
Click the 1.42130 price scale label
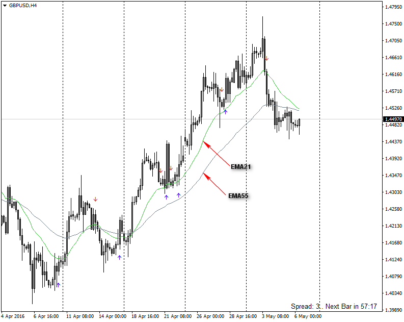[x=393, y=226]
